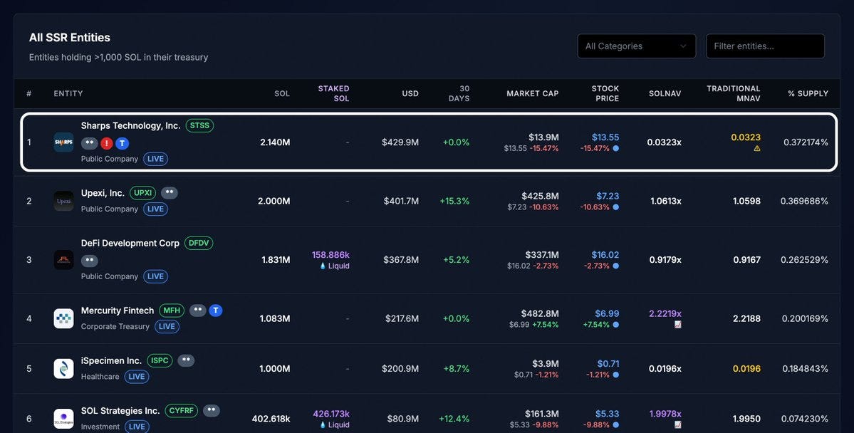Click the $6.99 stock price value
854x433 pixels.
coord(607,314)
